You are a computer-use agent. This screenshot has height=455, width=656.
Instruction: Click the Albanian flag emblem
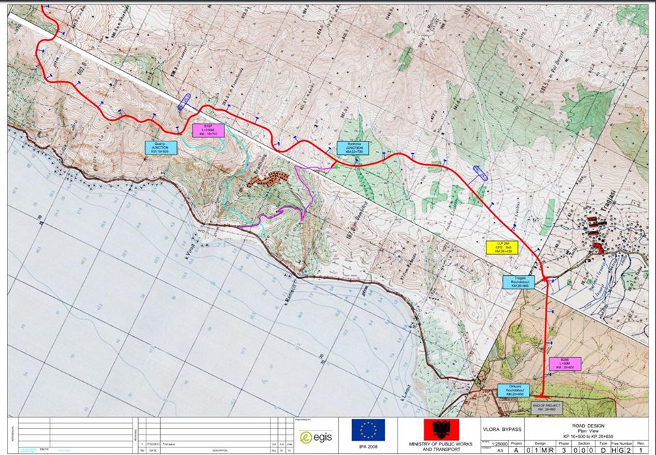433,429
